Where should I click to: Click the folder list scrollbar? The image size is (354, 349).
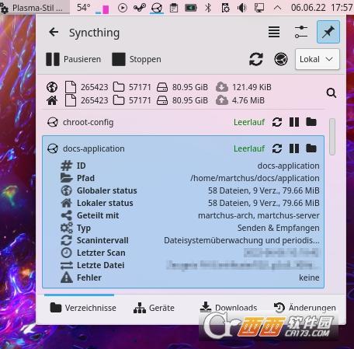click(x=332, y=137)
